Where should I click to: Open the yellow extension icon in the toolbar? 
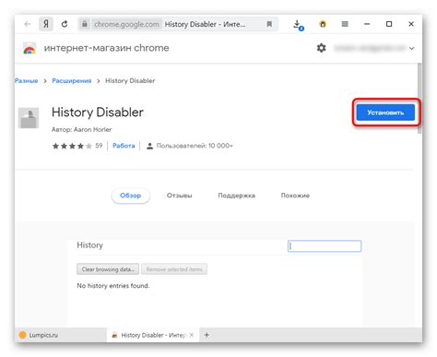click(323, 24)
